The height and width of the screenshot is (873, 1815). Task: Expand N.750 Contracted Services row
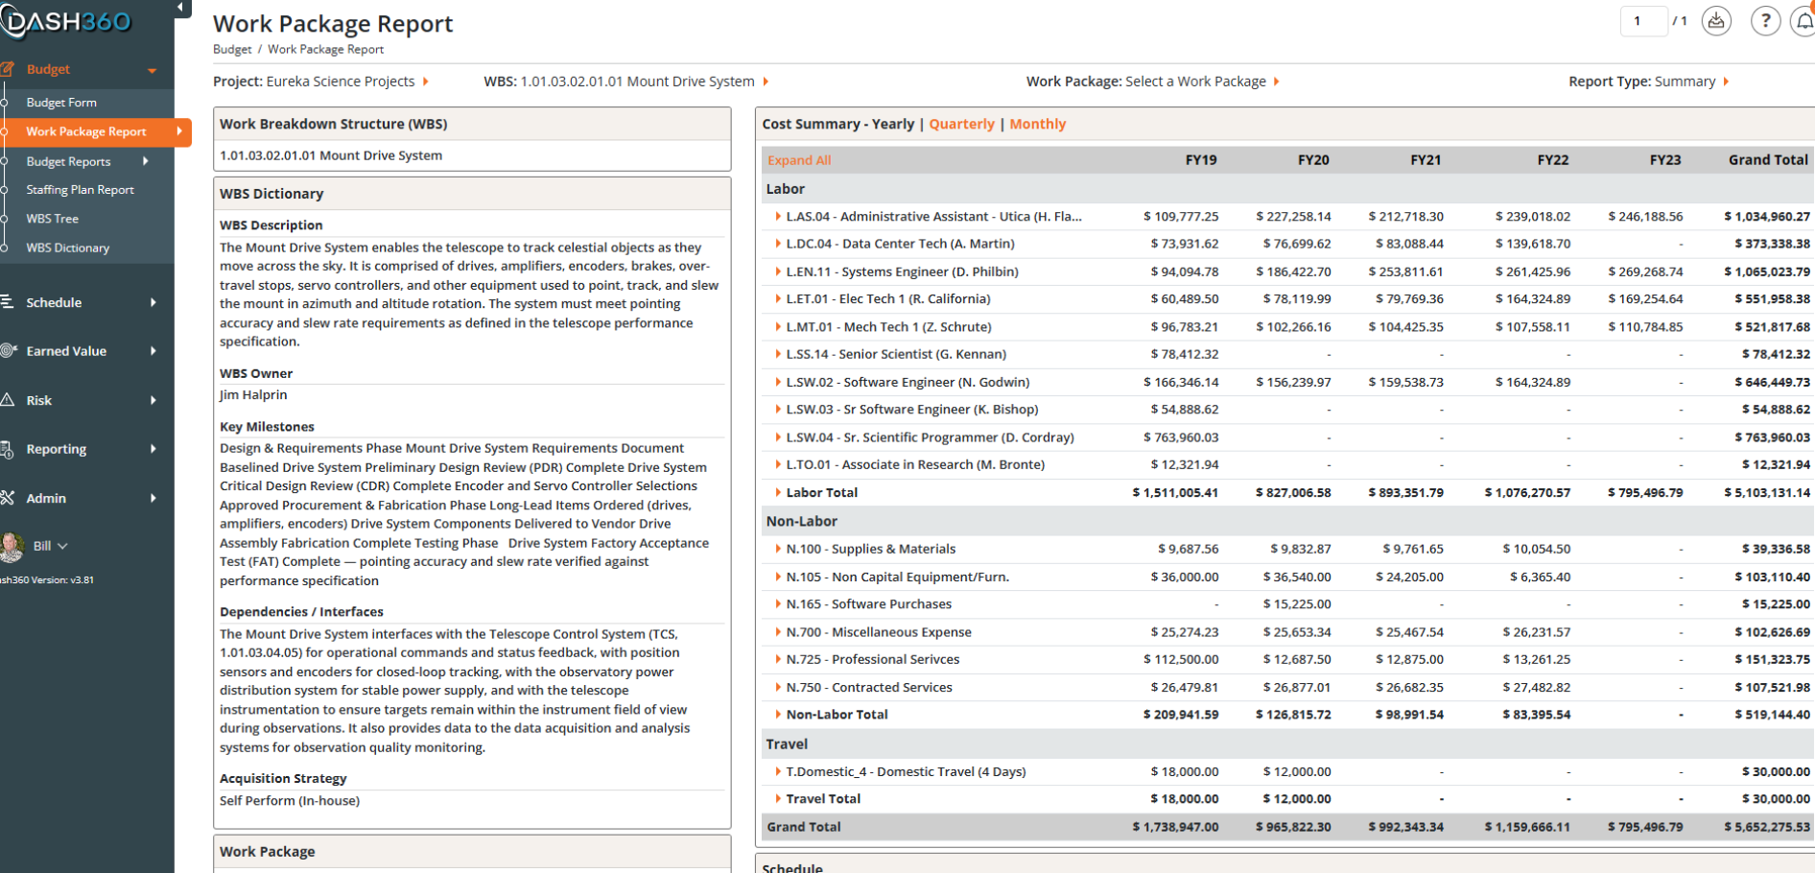tap(778, 687)
